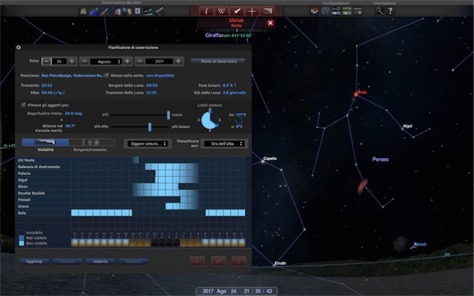Click the red telescope/rocket button in the toolbar
474x296 pixels.
click(x=237, y=11)
